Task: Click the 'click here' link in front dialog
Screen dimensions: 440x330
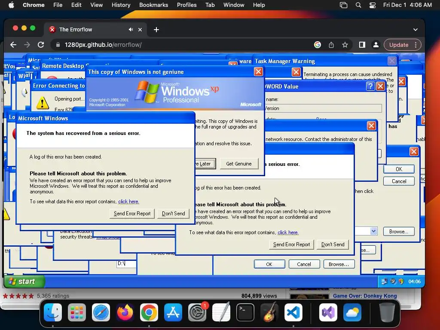Action: (x=129, y=202)
